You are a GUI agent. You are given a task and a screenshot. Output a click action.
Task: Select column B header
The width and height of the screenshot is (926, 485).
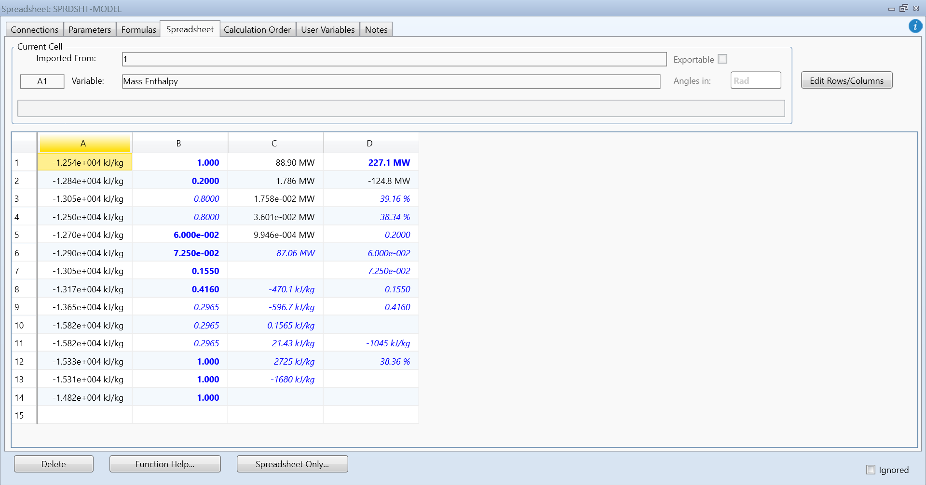tap(179, 143)
